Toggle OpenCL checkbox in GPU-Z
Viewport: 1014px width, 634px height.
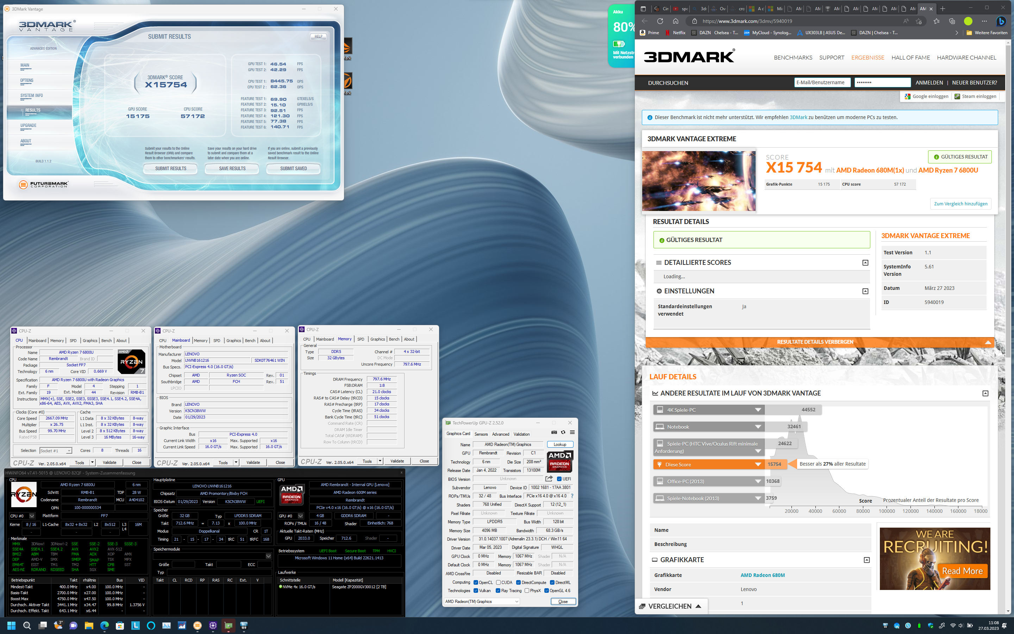pyautogui.click(x=476, y=583)
